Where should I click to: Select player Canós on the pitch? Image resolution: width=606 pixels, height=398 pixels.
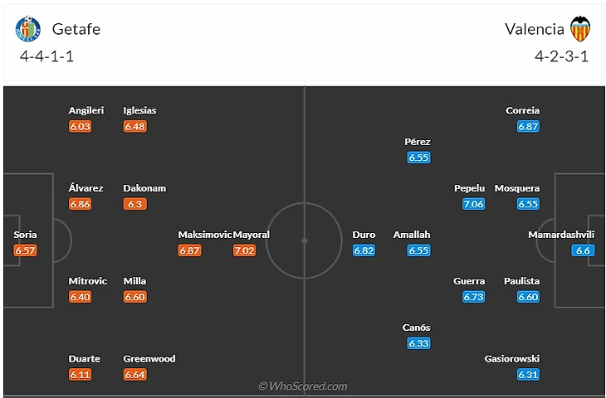coord(417,328)
